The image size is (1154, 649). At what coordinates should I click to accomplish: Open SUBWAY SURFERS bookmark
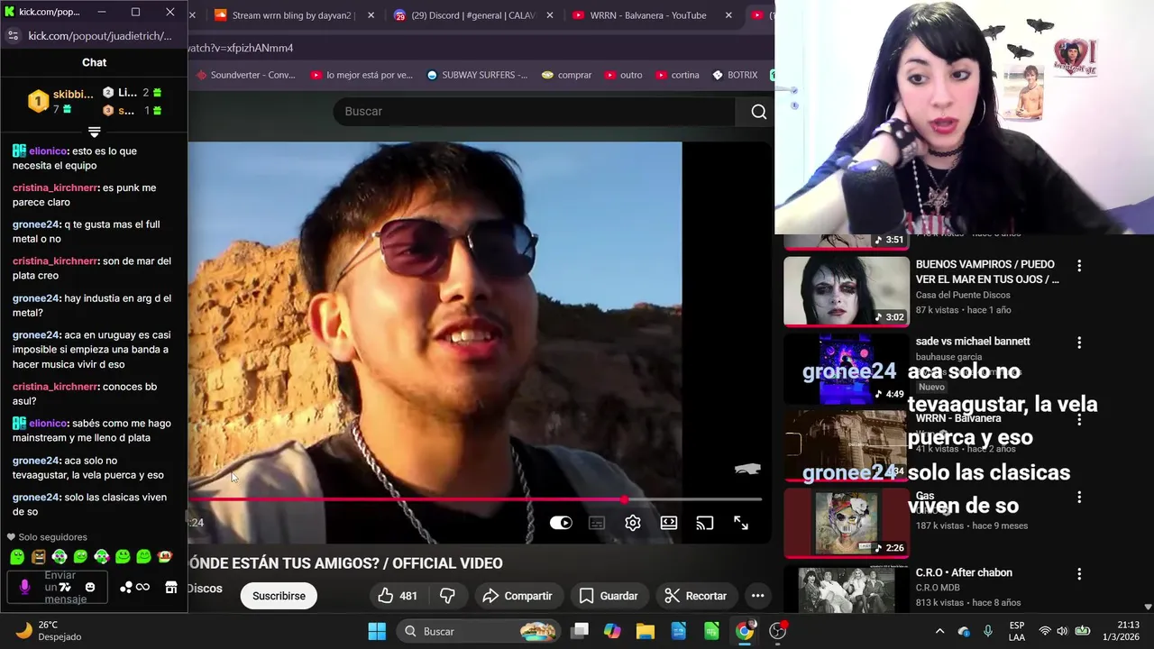coord(478,75)
